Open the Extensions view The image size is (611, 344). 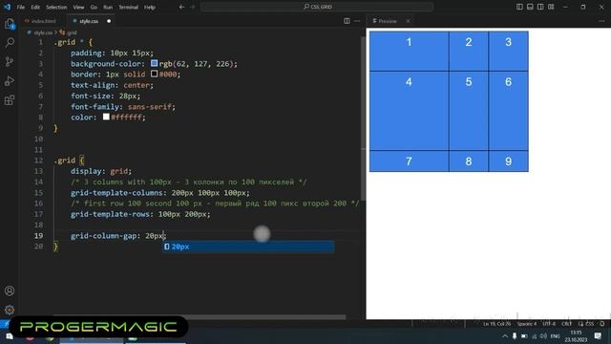pyautogui.click(x=10, y=100)
